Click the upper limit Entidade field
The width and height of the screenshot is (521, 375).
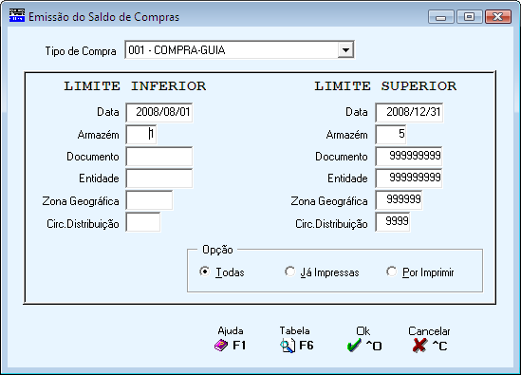tap(409, 178)
